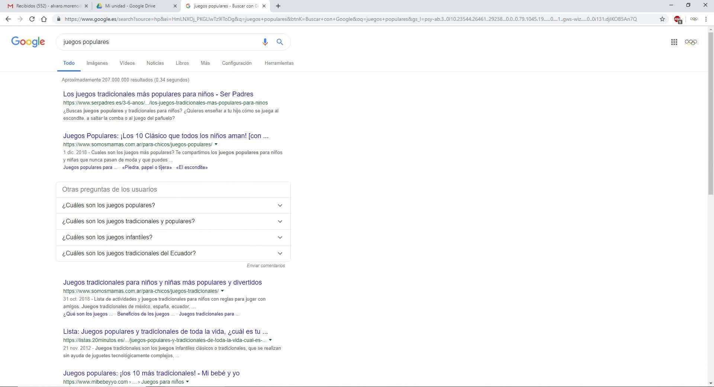The width and height of the screenshot is (714, 387).
Task: Open the Chrome three-dot menu
Action: (x=706, y=19)
